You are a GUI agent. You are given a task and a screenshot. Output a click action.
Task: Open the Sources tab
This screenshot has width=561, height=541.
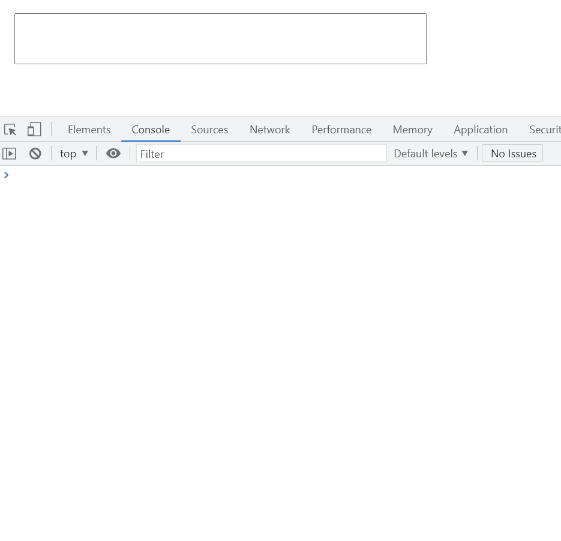(209, 130)
